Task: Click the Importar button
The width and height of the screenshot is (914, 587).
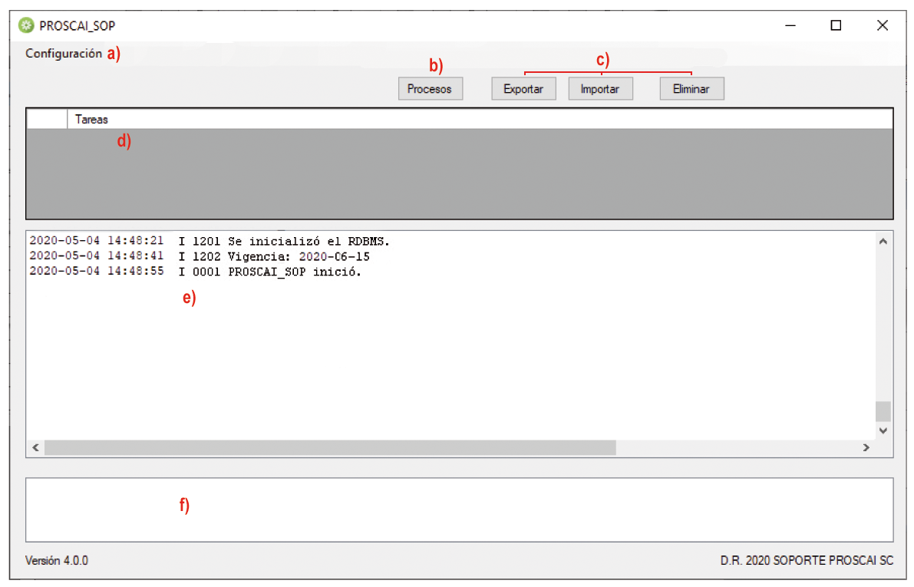Action: (x=600, y=89)
